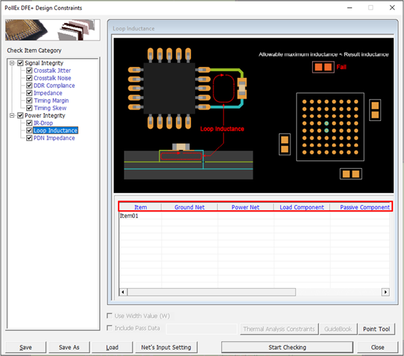Select Timing Margin check item
Screen dimensions: 404x356
50,101
